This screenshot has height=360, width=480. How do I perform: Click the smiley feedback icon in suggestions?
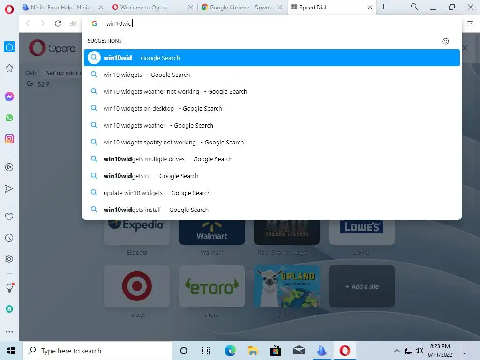pyautogui.click(x=446, y=41)
